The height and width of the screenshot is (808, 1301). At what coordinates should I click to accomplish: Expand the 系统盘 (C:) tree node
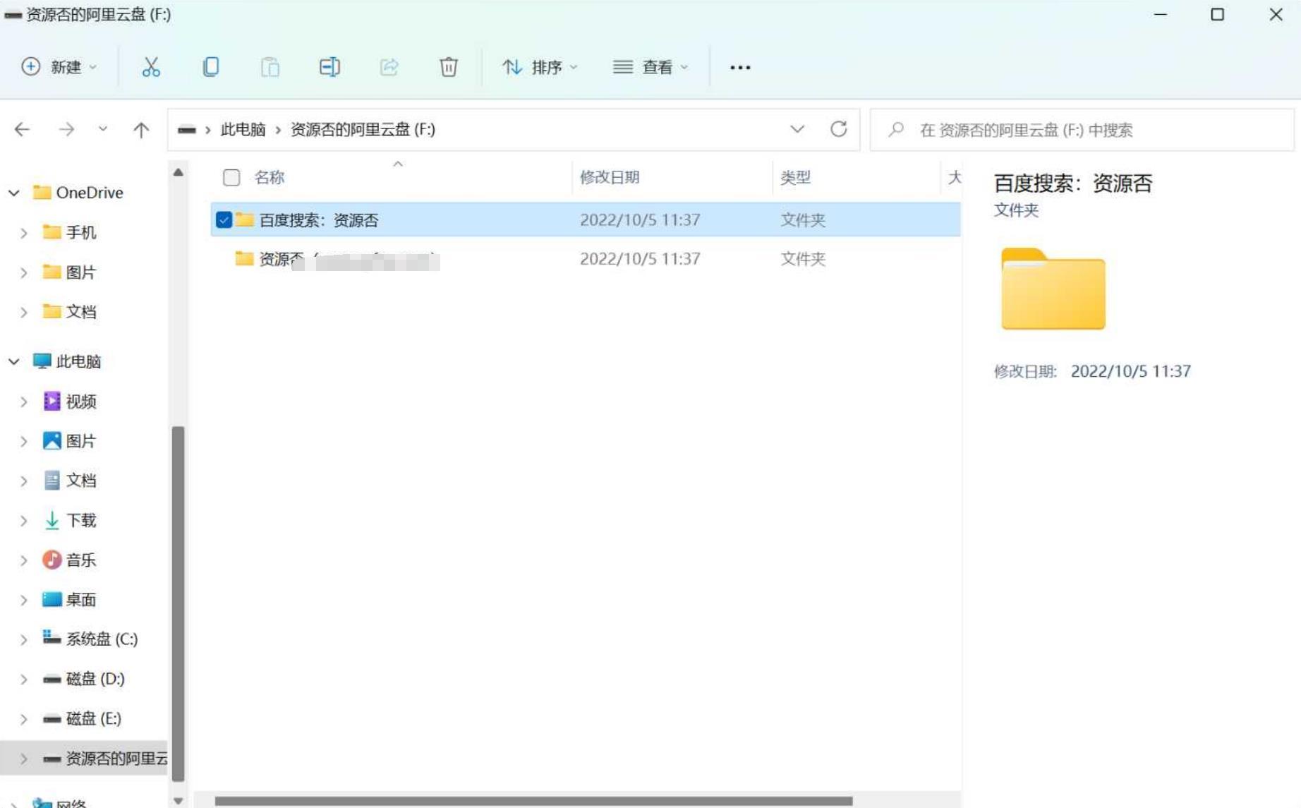[x=24, y=639]
